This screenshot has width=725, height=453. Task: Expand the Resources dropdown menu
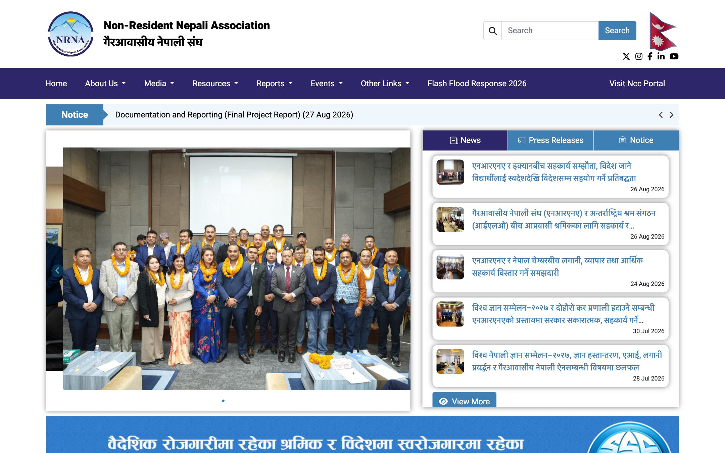[215, 84]
